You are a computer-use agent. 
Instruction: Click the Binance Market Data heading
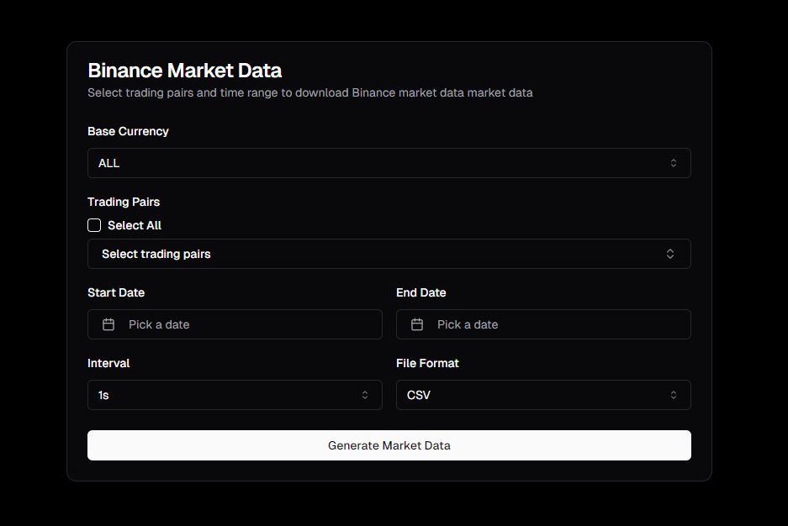184,71
